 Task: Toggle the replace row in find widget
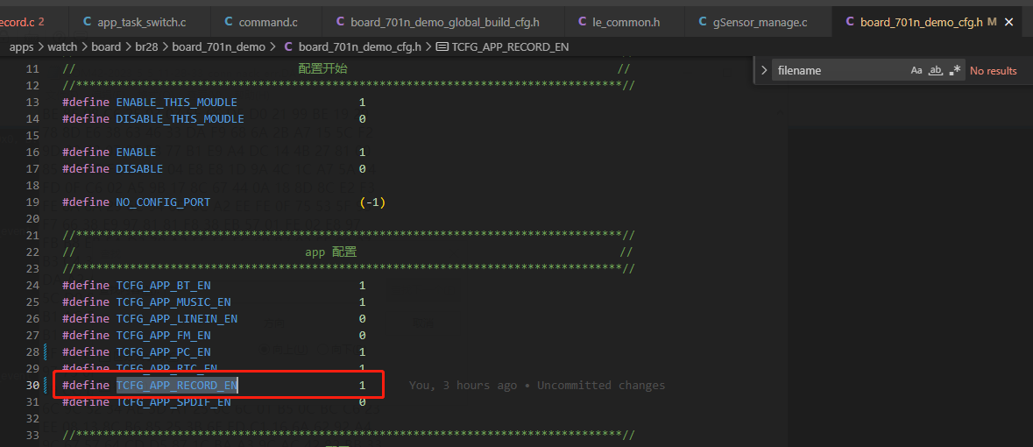(x=763, y=70)
